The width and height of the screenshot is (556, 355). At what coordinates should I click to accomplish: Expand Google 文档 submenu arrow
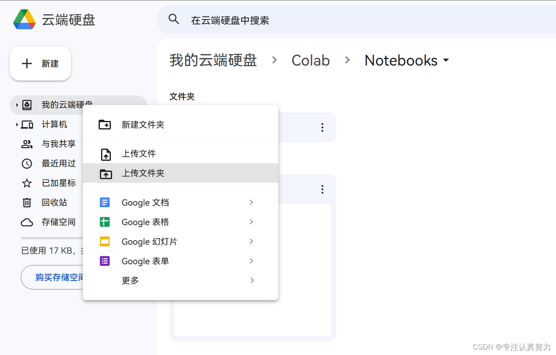[252, 202]
